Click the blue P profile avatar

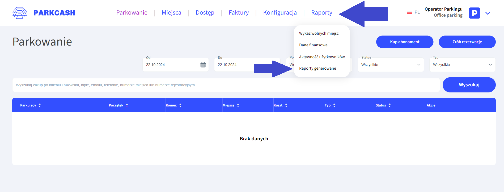pos(474,13)
